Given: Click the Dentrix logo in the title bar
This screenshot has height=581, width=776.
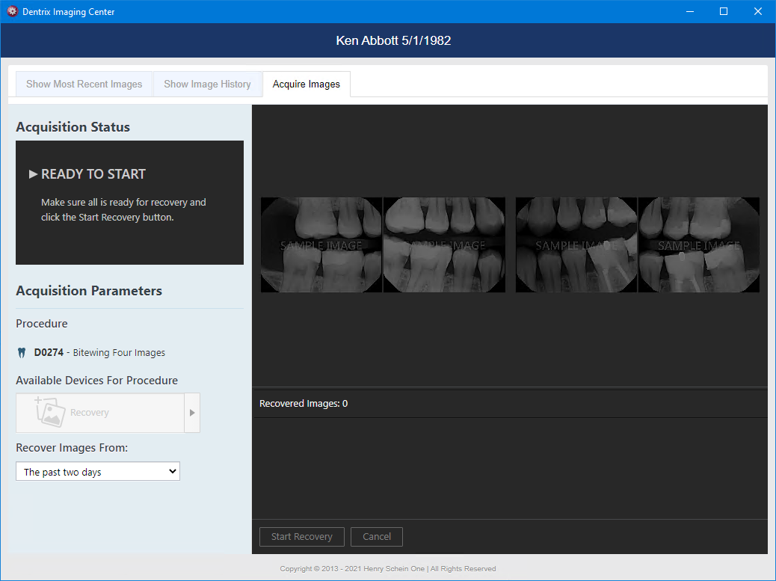Looking at the screenshot, I should click(x=12, y=12).
